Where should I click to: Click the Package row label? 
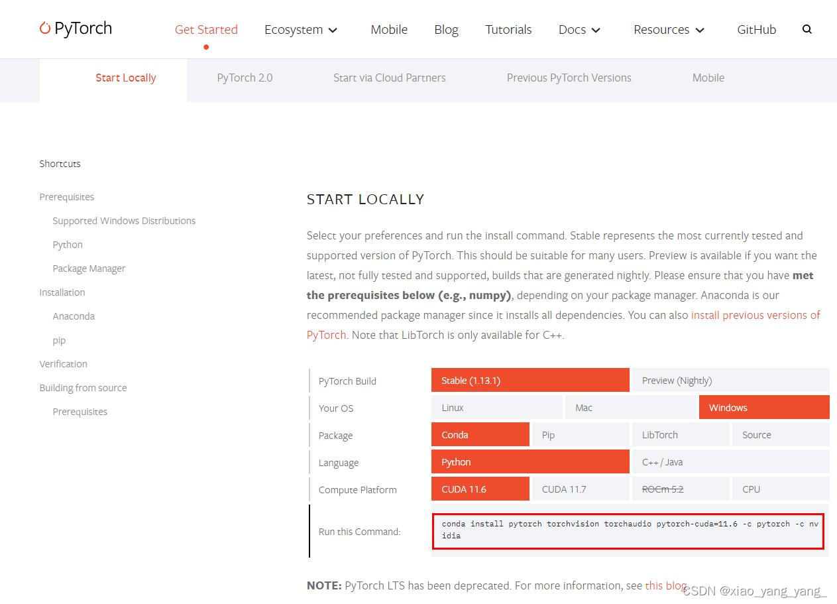pos(335,436)
